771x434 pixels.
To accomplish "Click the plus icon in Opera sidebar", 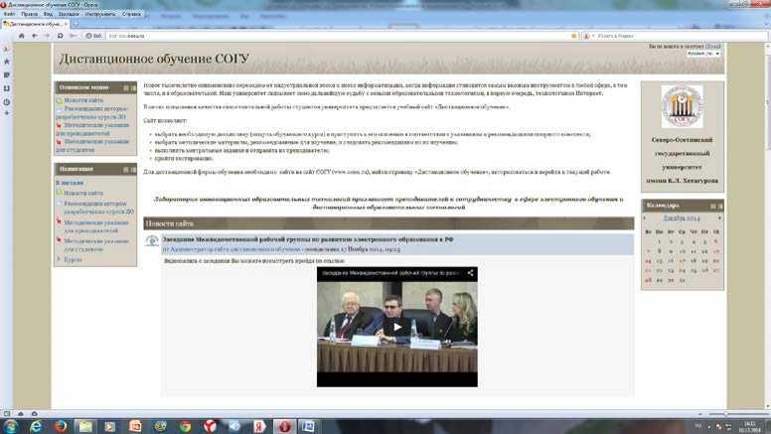I will (x=6, y=113).
